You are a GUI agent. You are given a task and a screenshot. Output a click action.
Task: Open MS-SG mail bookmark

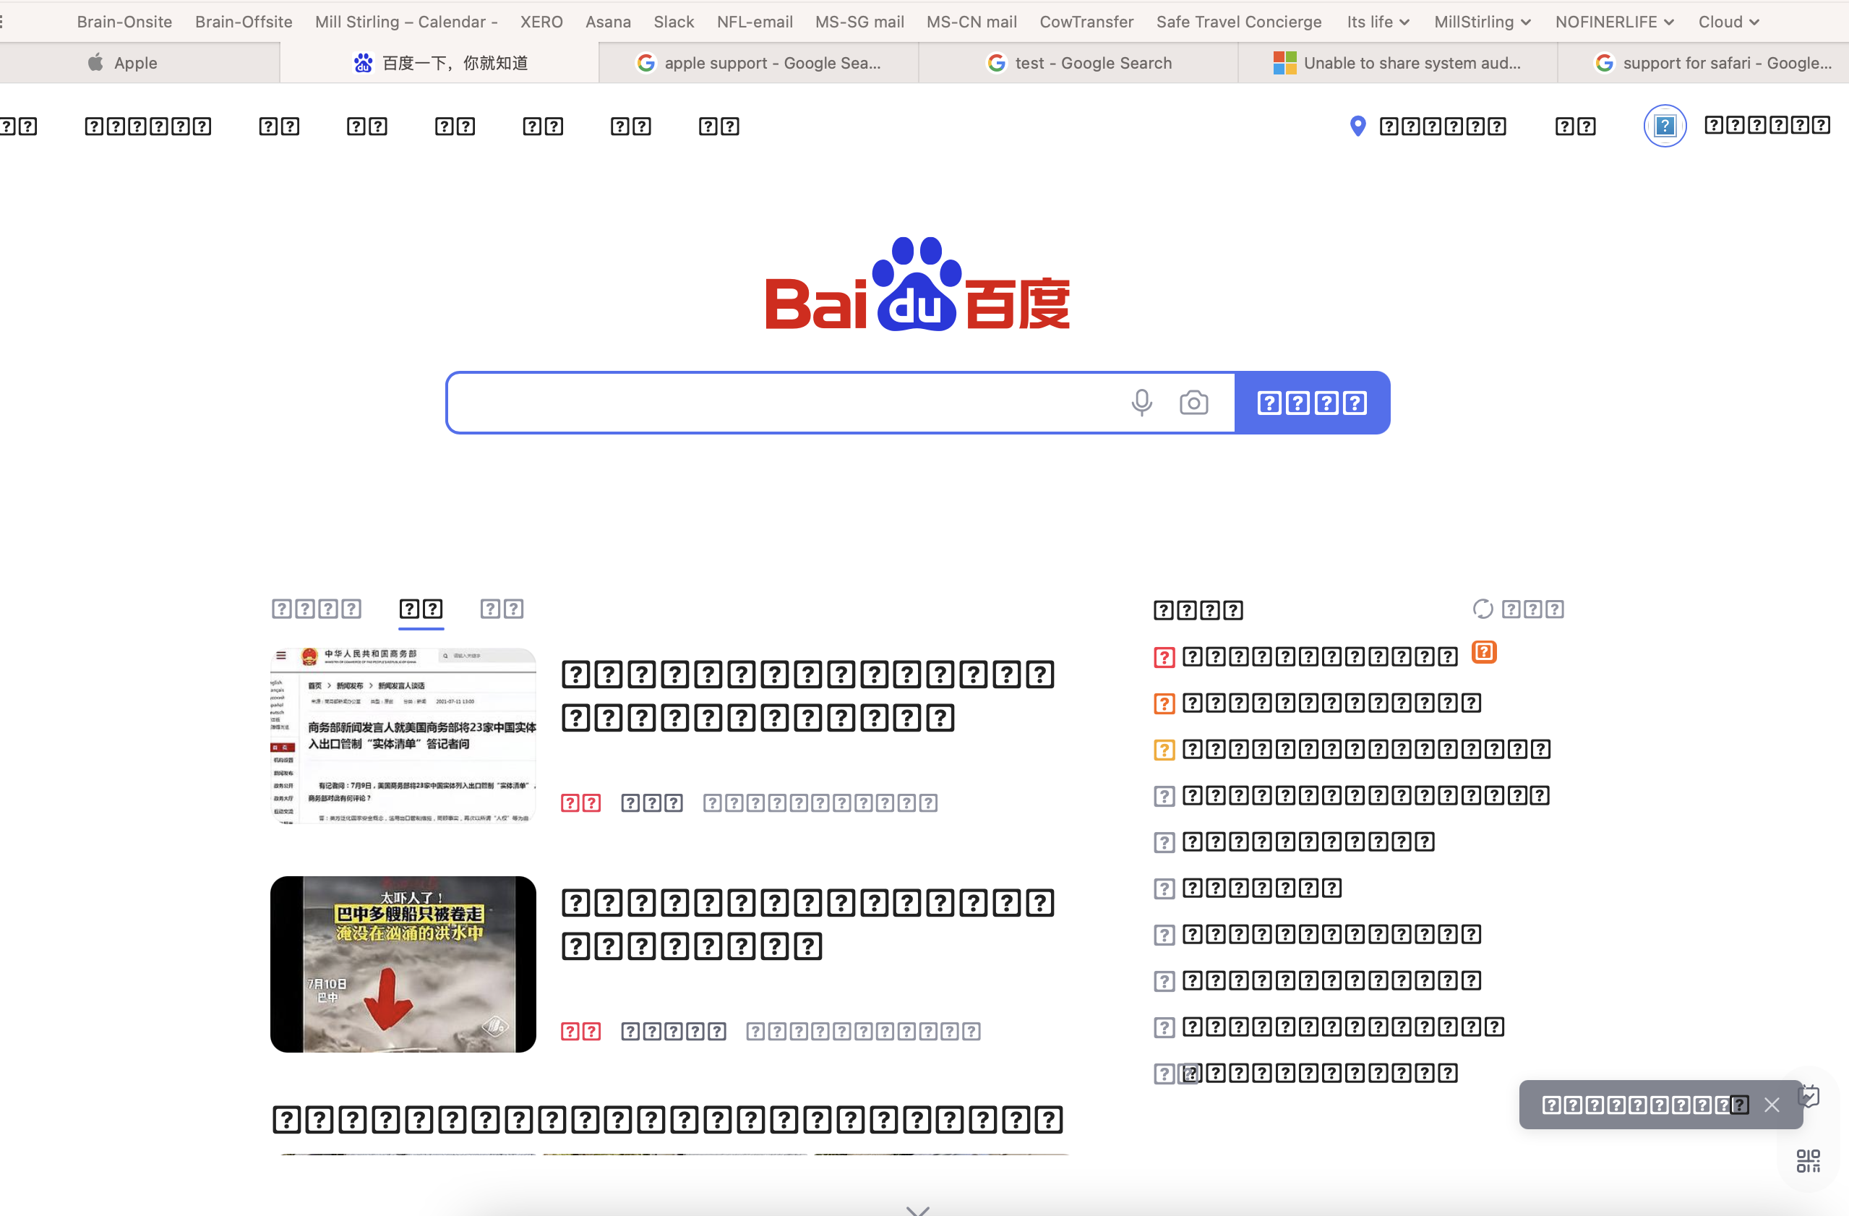pos(859,22)
